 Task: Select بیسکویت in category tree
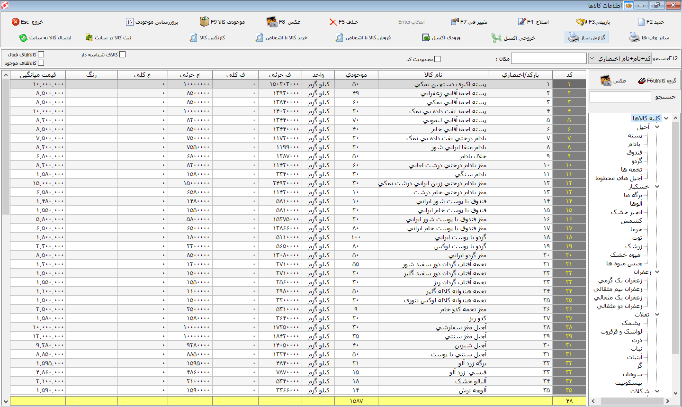click(x=628, y=383)
